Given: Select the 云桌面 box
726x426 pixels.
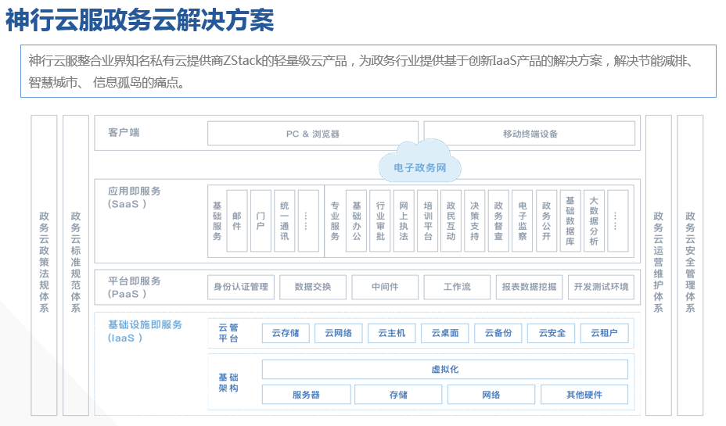Looking at the screenshot, I should [444, 333].
